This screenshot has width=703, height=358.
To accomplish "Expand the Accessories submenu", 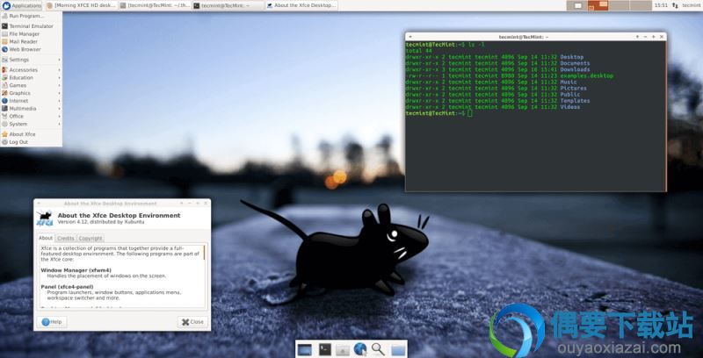I will pyautogui.click(x=31, y=70).
